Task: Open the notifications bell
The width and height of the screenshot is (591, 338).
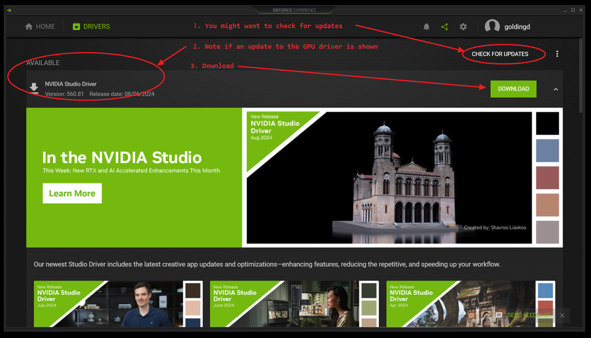Action: pyautogui.click(x=426, y=27)
